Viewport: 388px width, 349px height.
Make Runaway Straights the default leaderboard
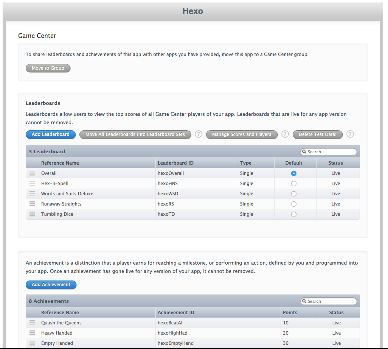coord(294,204)
